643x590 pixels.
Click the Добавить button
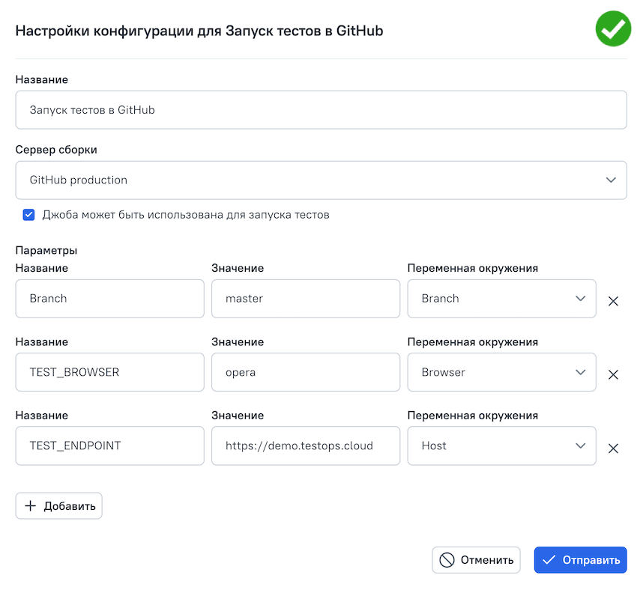pos(59,506)
